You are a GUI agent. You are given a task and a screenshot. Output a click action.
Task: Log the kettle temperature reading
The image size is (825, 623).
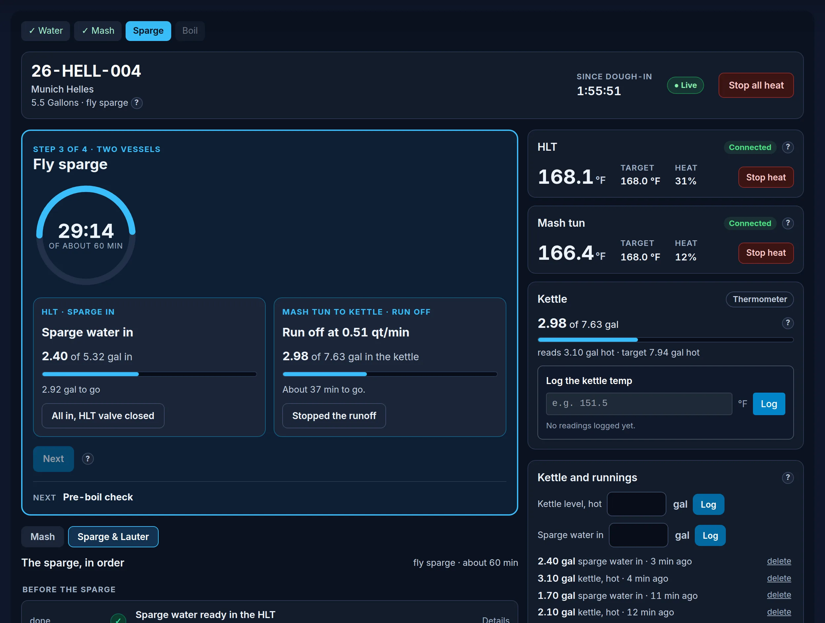[769, 404]
